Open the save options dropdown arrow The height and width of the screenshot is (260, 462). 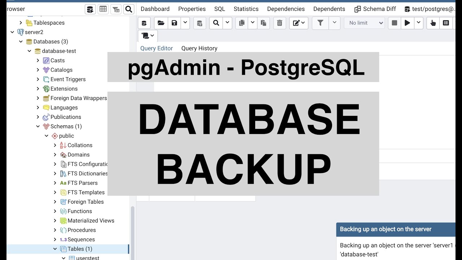click(185, 23)
